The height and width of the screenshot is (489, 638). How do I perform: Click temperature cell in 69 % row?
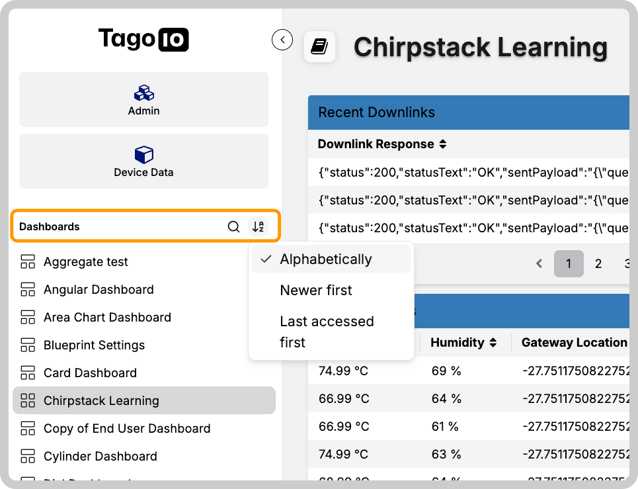[x=343, y=371]
